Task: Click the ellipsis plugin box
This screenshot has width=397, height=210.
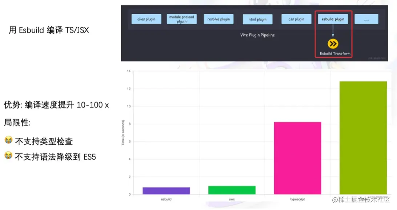Action: [366, 19]
